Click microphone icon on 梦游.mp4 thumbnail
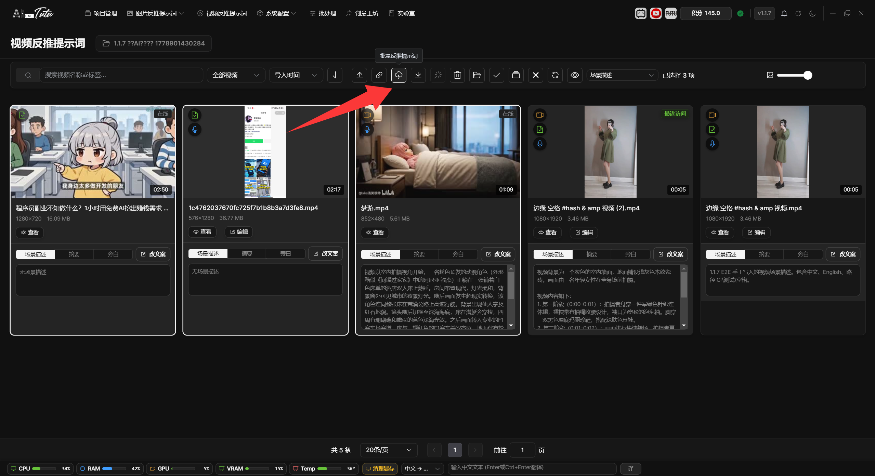The width and height of the screenshot is (875, 476). (367, 129)
